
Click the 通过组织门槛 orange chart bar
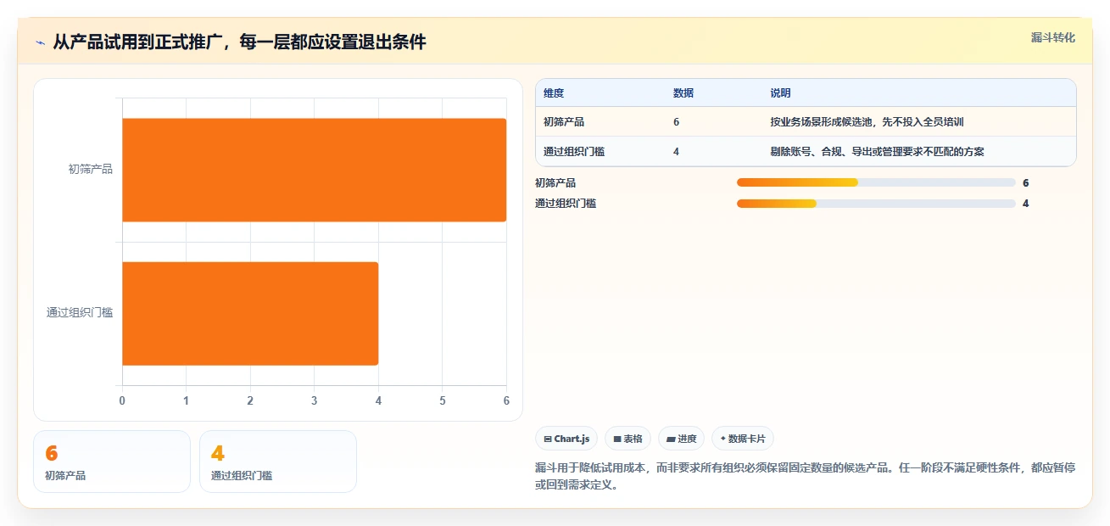250,313
